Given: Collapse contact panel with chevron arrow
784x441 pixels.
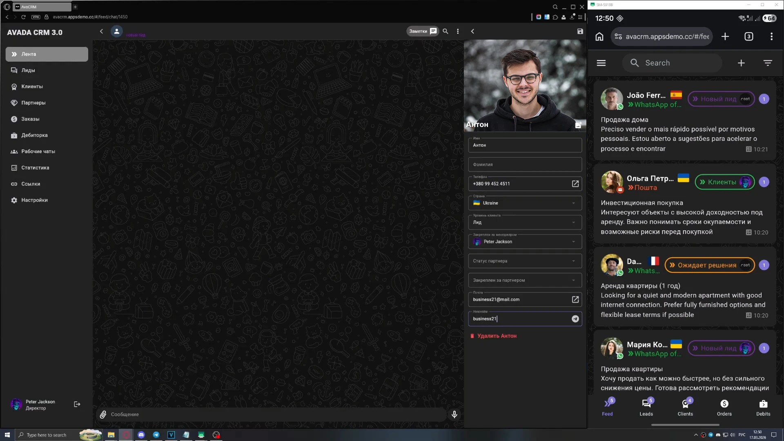Looking at the screenshot, I should (472, 31).
